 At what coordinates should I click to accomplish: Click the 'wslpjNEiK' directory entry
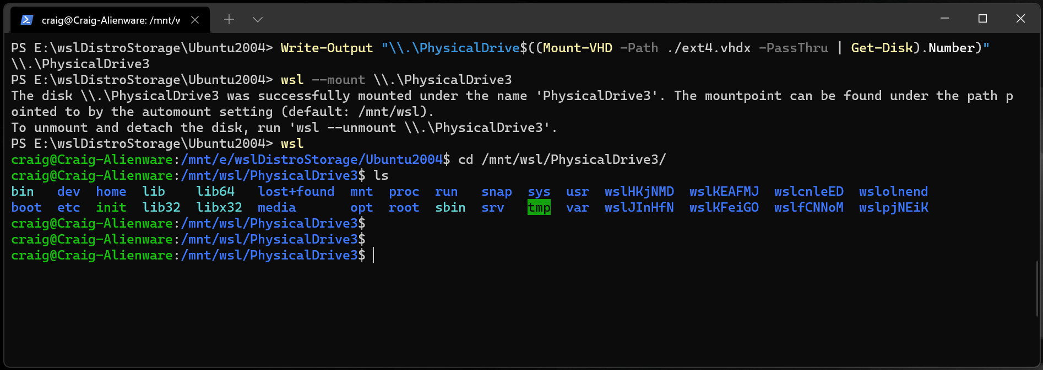click(x=894, y=207)
